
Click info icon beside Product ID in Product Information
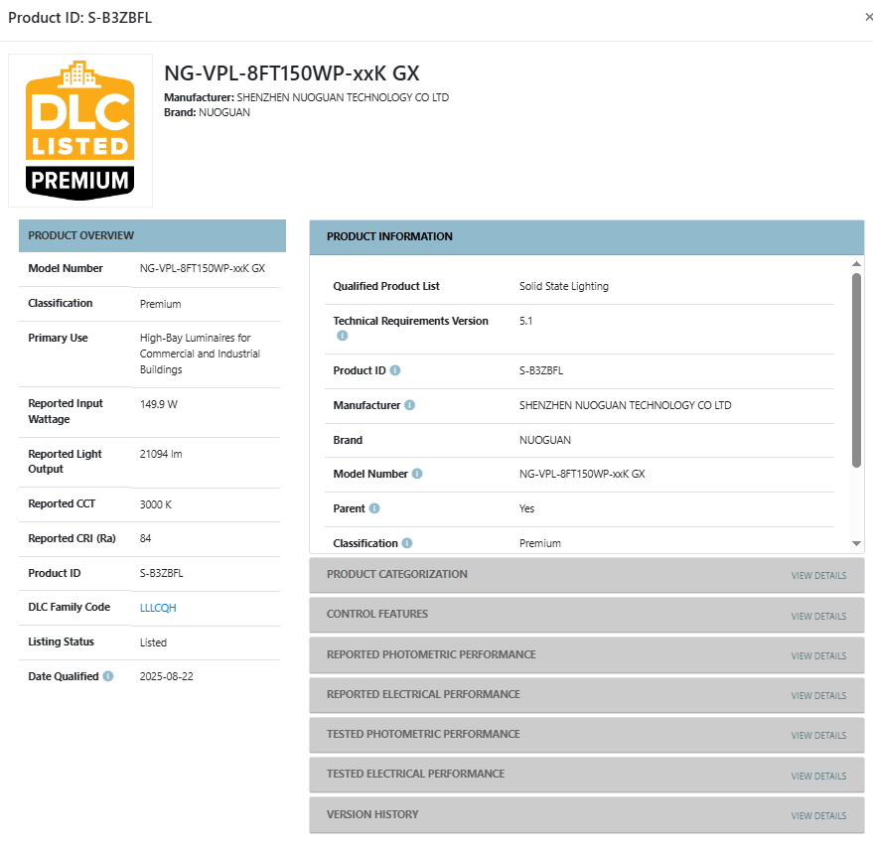click(x=394, y=370)
